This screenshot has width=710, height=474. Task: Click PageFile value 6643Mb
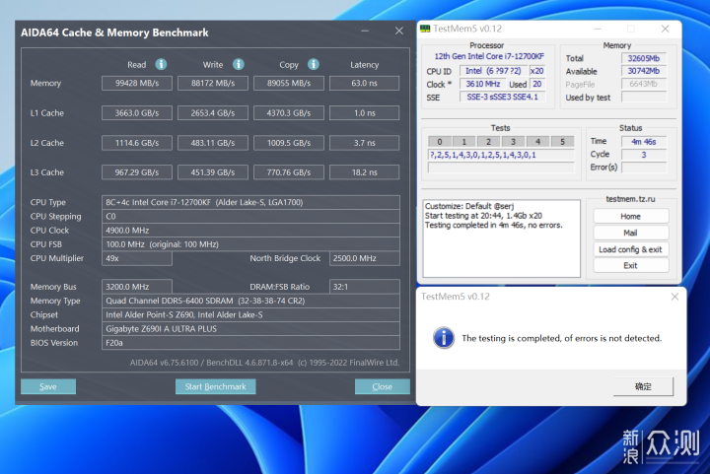pyautogui.click(x=643, y=84)
